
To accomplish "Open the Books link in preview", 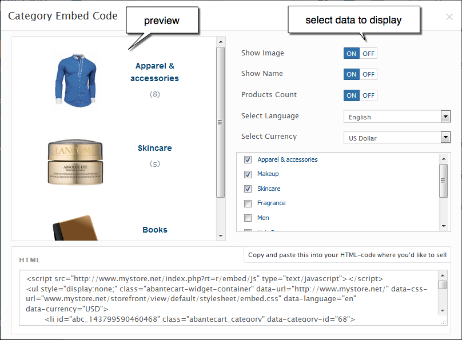I will coord(155,230).
